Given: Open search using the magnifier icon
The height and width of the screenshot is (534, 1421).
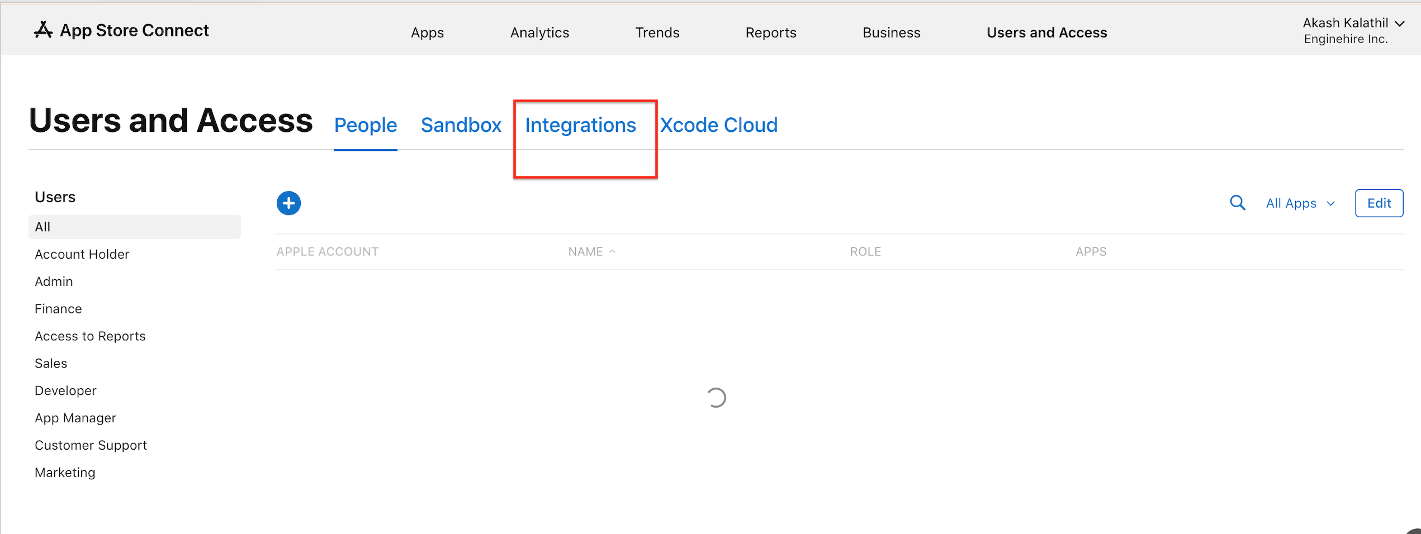Looking at the screenshot, I should 1238,203.
